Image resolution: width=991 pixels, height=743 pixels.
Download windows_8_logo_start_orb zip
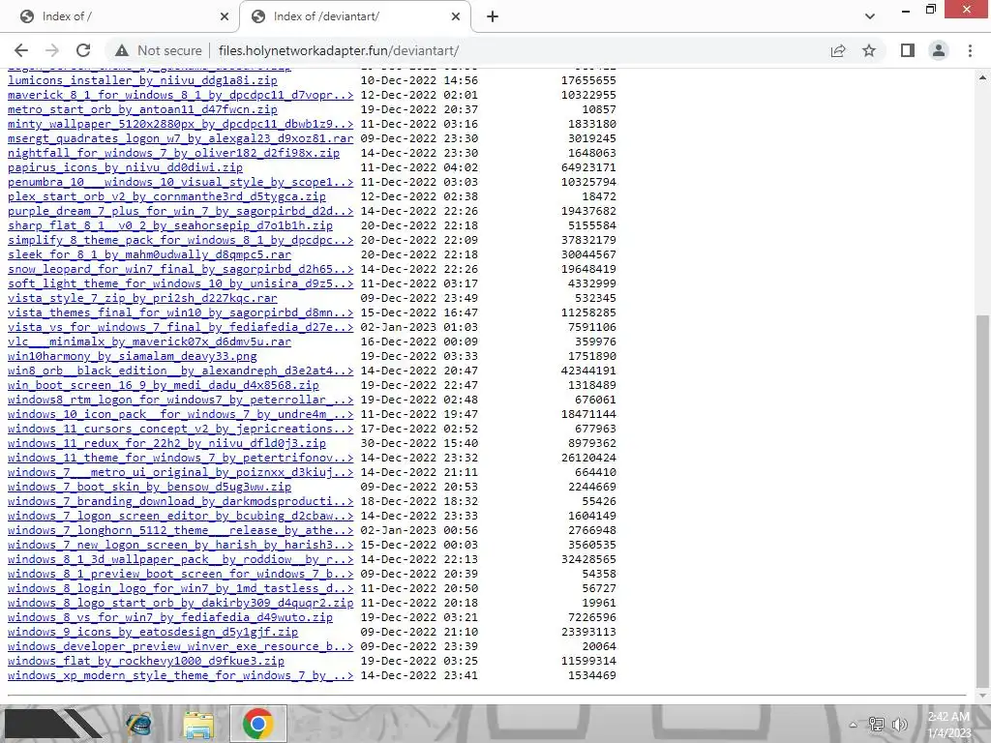tap(180, 604)
